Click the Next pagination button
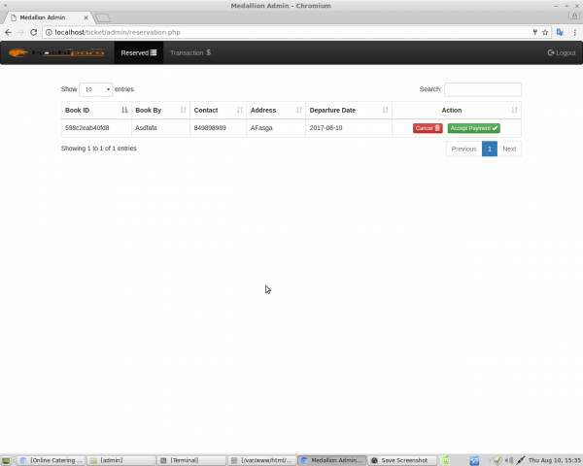The width and height of the screenshot is (583, 466). tap(509, 149)
